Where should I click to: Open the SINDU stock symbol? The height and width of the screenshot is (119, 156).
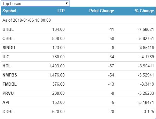tap(9, 48)
